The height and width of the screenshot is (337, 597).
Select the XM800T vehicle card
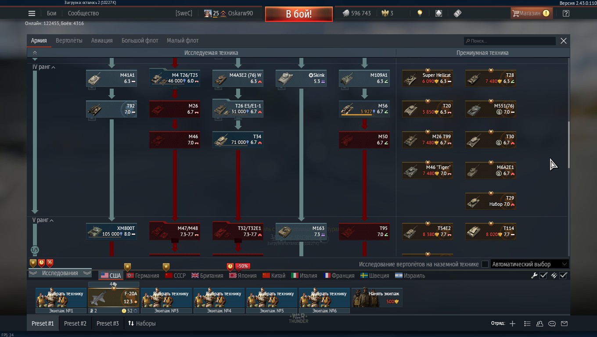pos(111,231)
